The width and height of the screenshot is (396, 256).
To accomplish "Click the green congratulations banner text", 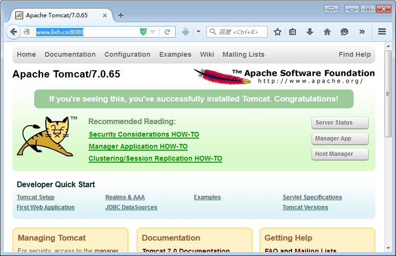I will [194, 99].
